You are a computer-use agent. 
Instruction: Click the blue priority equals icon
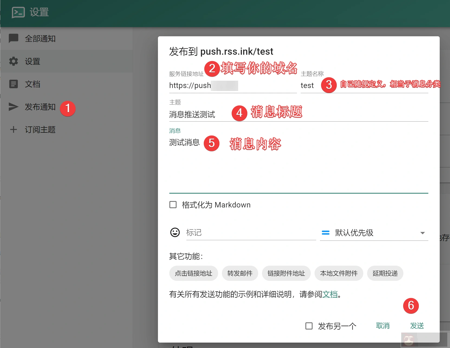point(325,233)
